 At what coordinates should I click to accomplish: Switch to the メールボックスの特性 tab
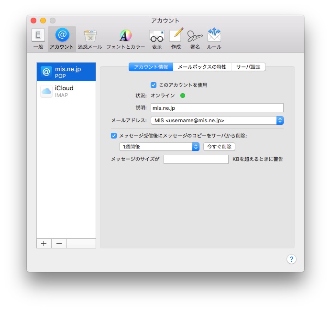pos(202,67)
